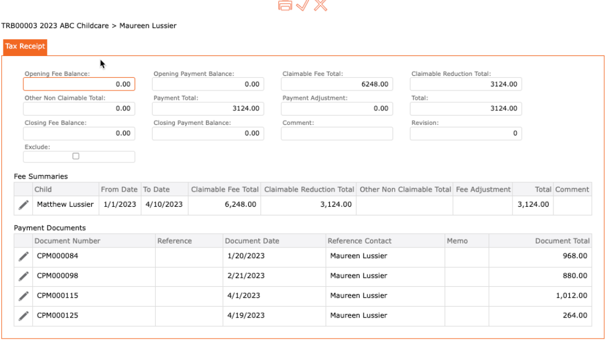Click the Matthew Lussier child cell
The width and height of the screenshot is (606, 341).
(66, 204)
